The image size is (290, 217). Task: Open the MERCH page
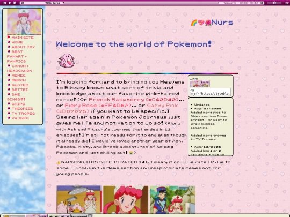pos(19,80)
